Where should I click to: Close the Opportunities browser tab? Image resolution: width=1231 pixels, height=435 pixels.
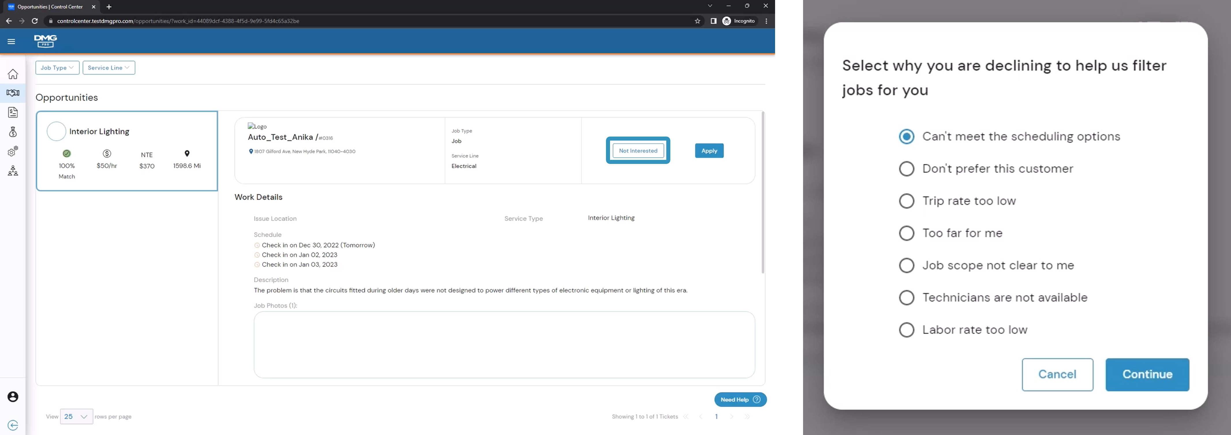[x=94, y=7]
